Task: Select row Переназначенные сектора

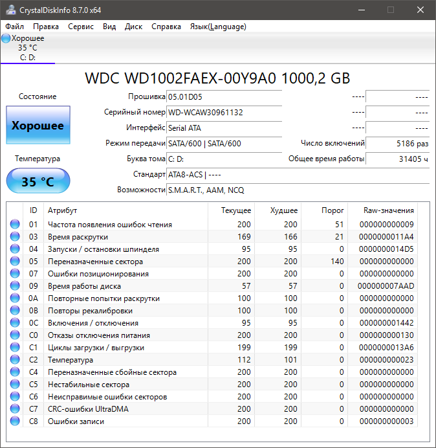Action: pos(212,261)
